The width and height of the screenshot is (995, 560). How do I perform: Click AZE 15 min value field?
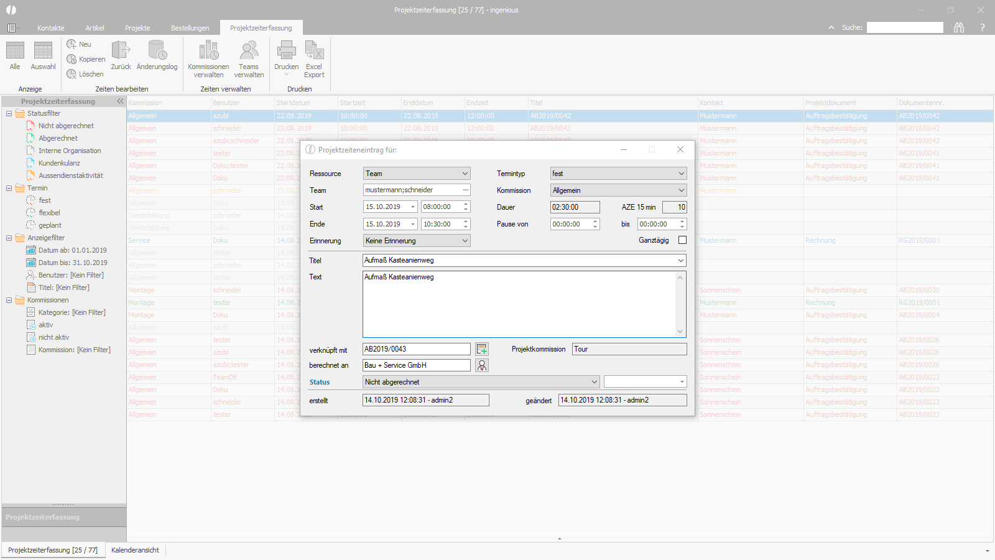[x=674, y=207]
